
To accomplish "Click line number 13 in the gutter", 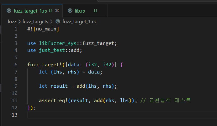I will [x=14, y=115].
